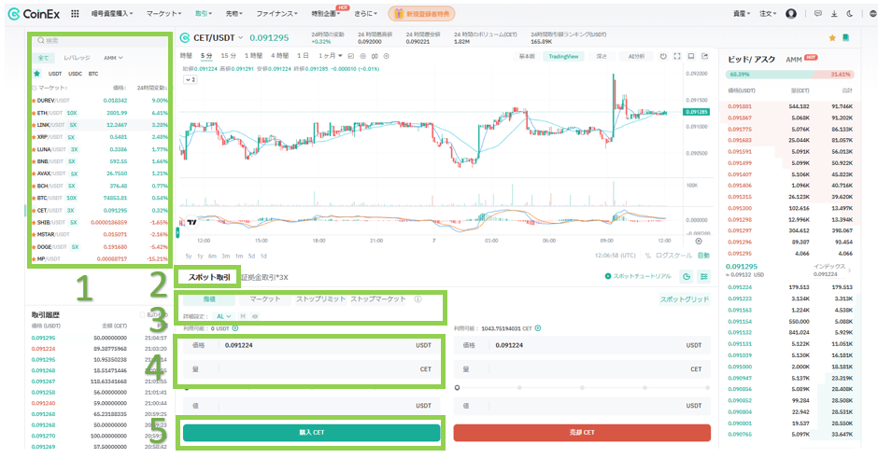This screenshot has width=878, height=458.
Task: Select the 15分 chart interval
Action: pos(229,56)
